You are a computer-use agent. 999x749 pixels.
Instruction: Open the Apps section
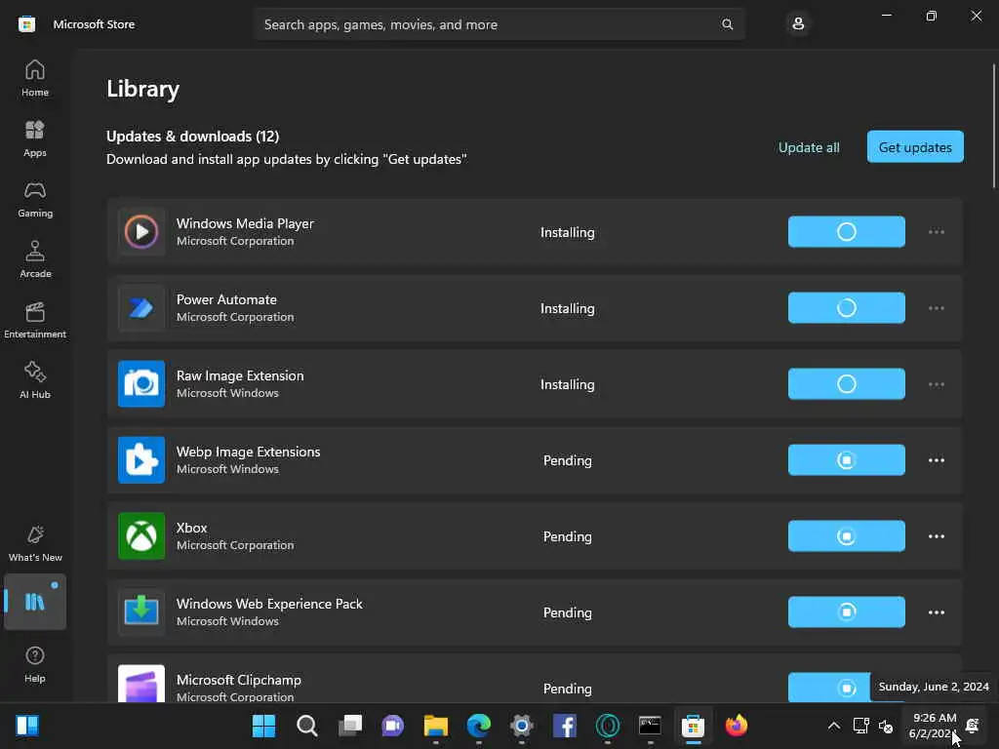[35, 138]
